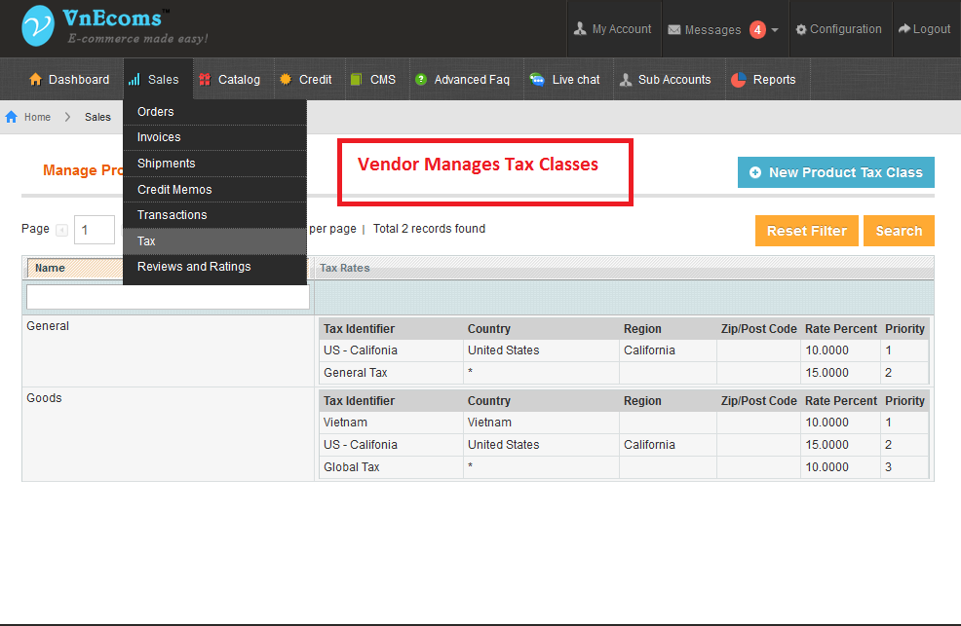Screen dimensions: 961x626
Task: Click the previous page stepper arrow
Action: pyautogui.click(x=61, y=229)
